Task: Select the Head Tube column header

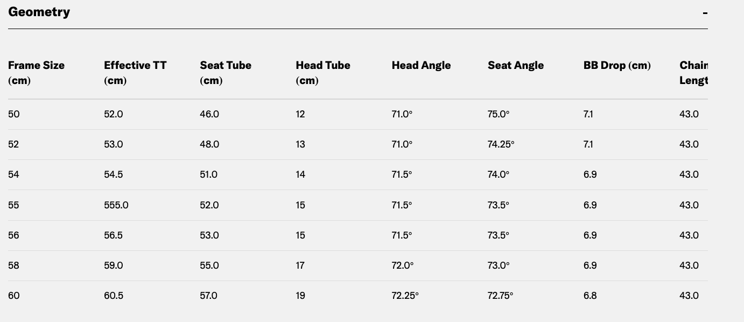Action: (x=323, y=73)
